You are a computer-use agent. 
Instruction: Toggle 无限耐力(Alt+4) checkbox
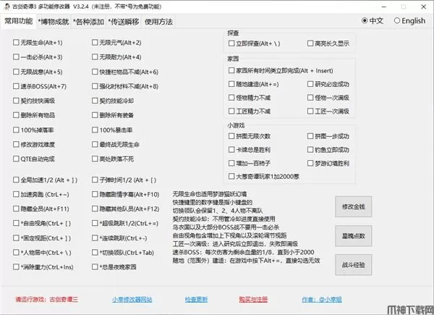point(95,56)
